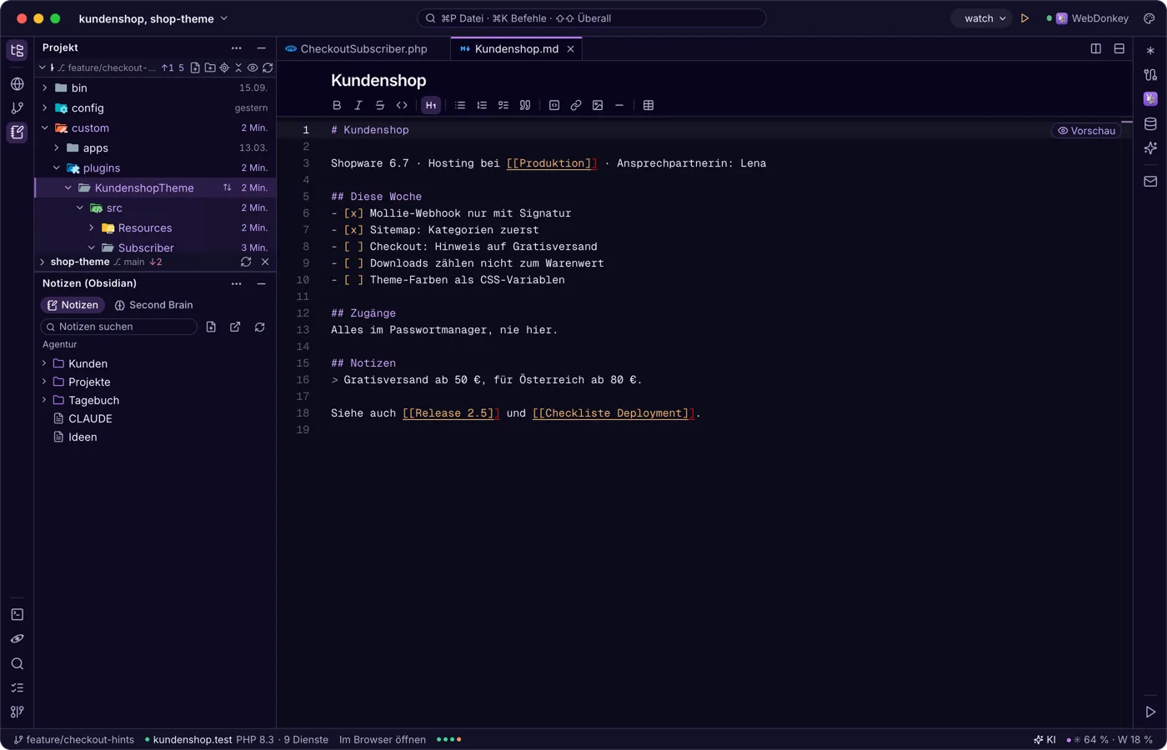1167x750 pixels.
Task: Toggle the H1 heading button
Action: 431,105
